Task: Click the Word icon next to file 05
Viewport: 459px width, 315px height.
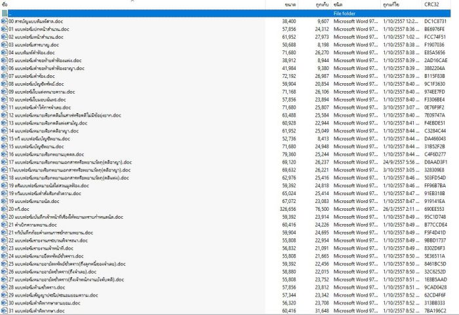Action: (x=5, y=60)
